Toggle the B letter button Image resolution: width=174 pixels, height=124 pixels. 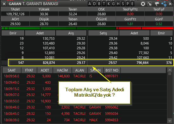point(99,4)
